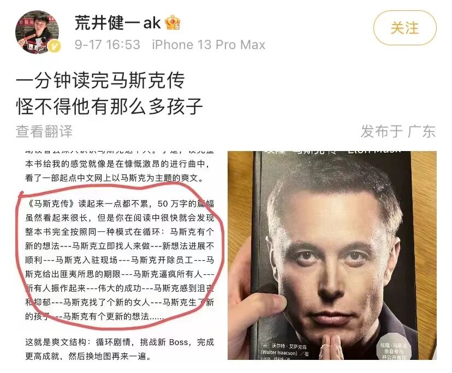Follow the user with the 关注 button
Viewport: 452px width, 373px height.
(x=405, y=28)
